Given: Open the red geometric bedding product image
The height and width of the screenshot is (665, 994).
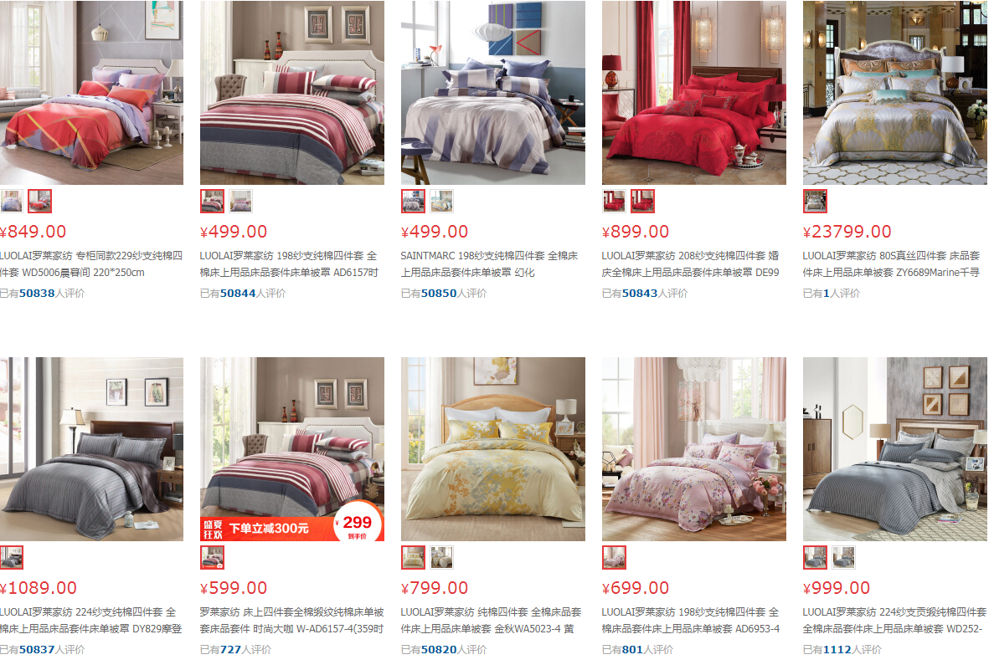Looking at the screenshot, I should tap(91, 93).
